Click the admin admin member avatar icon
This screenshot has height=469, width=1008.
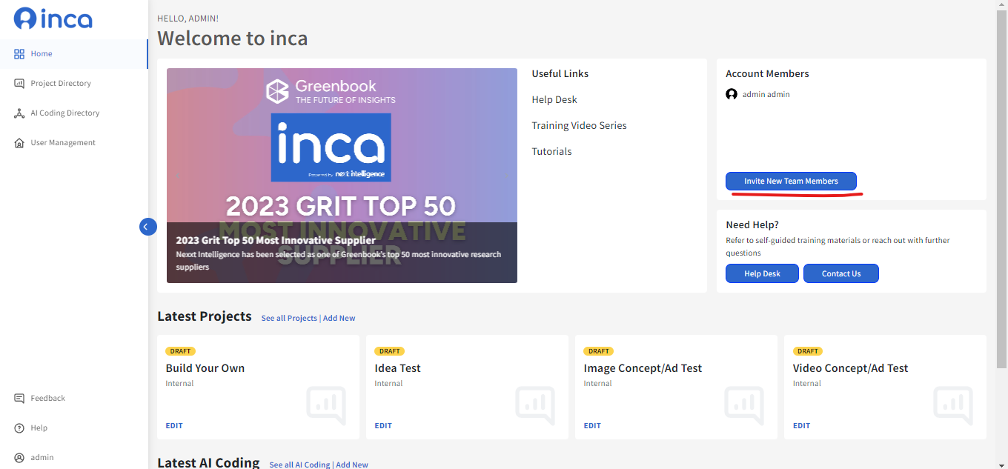(x=732, y=94)
